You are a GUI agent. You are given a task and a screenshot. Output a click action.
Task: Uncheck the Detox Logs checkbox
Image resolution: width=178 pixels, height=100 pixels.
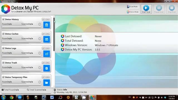click(x=3, y=48)
